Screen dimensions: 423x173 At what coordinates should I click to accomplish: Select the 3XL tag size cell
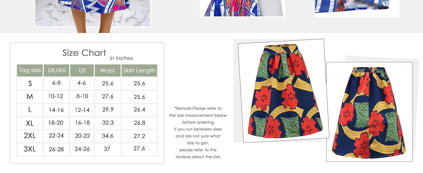coord(30,149)
